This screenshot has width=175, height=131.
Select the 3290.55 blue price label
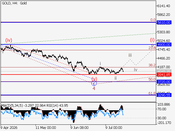(164, 95)
